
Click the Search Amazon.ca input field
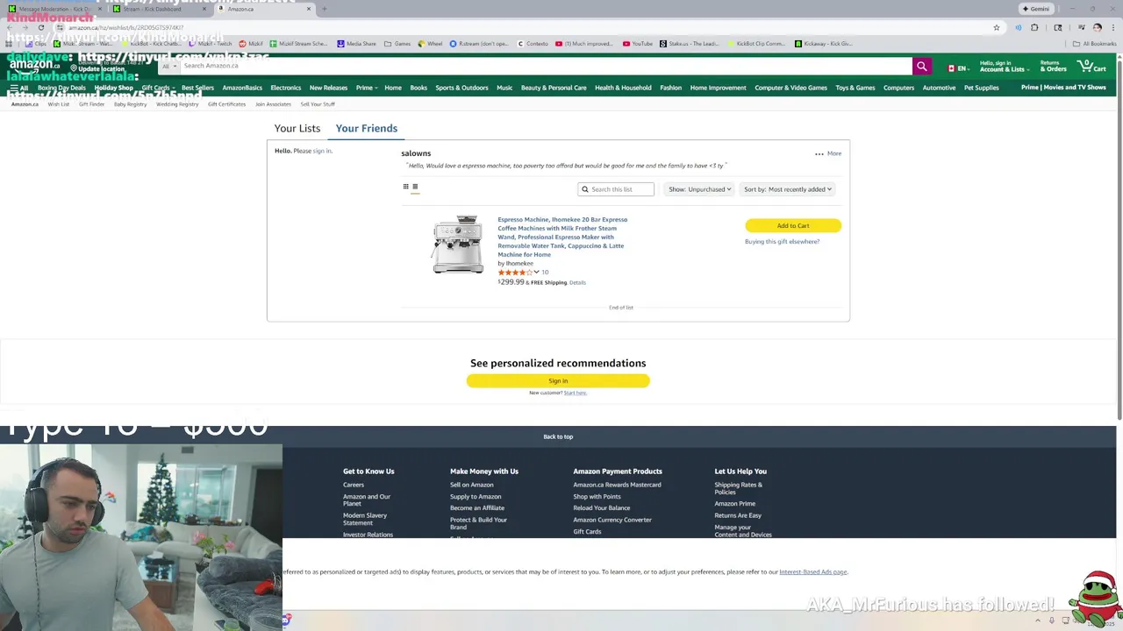(x=546, y=66)
